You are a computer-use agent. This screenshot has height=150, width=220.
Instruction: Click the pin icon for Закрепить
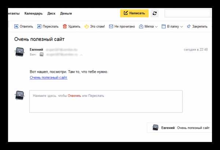[x=189, y=26]
